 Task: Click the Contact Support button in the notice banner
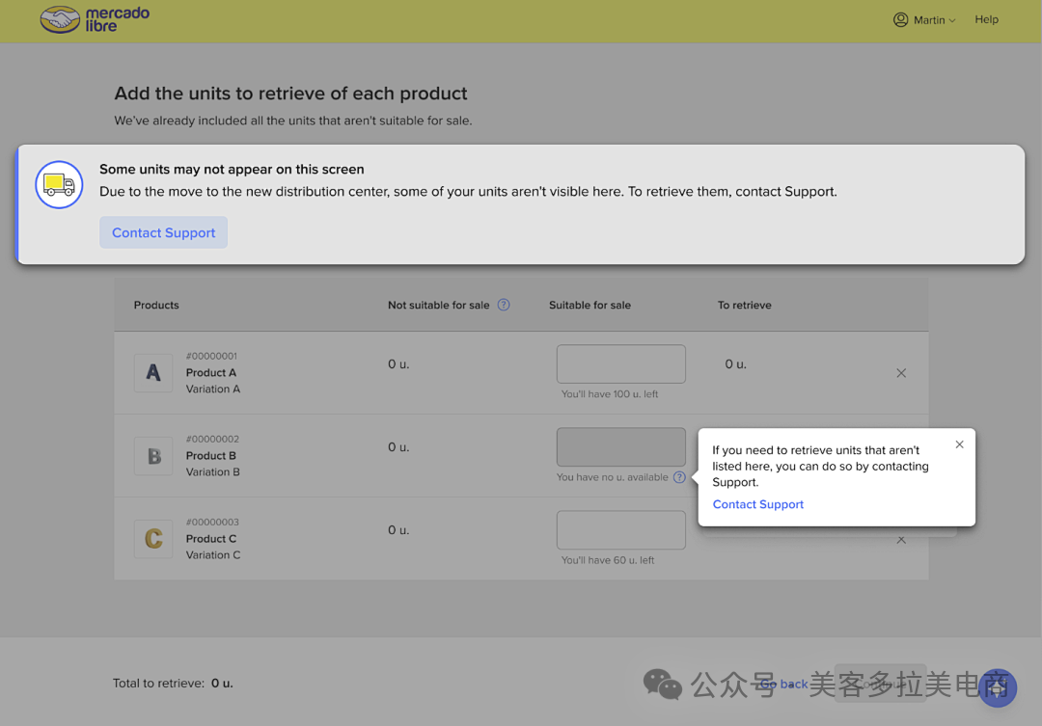coord(163,232)
